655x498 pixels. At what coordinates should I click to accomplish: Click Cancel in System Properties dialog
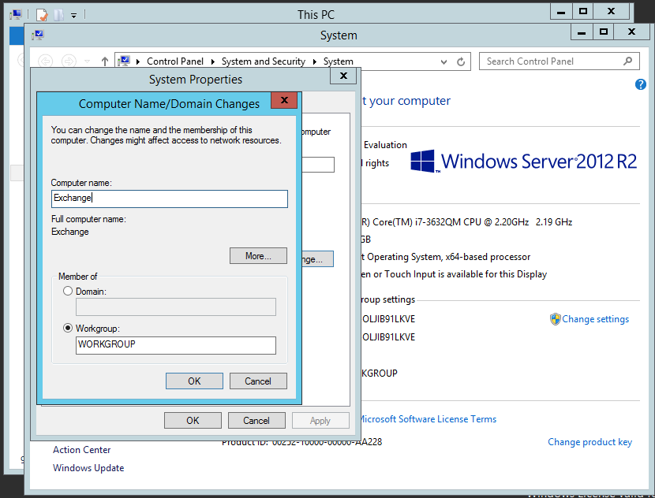point(256,421)
